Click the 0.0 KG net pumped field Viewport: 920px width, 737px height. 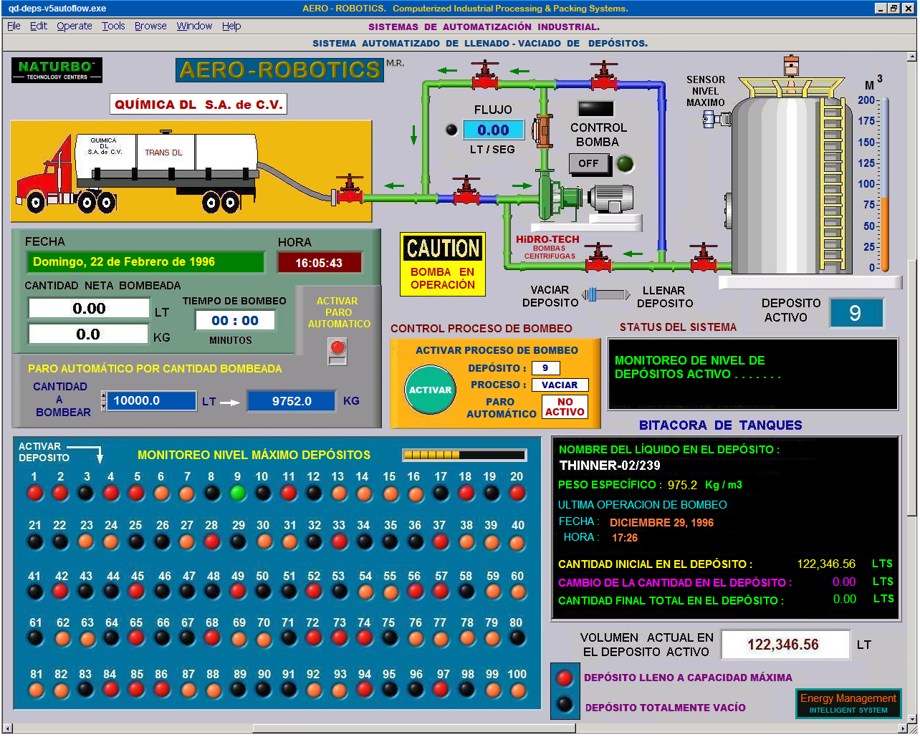[89, 334]
